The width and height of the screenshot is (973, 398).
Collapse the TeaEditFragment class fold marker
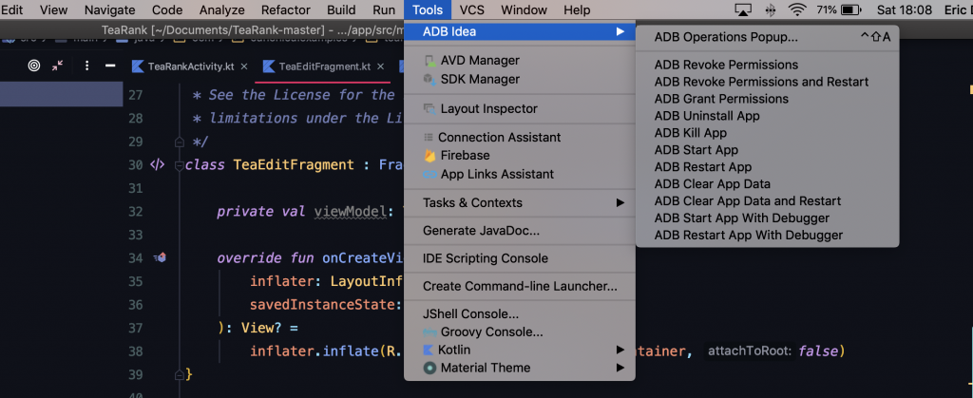(x=178, y=165)
